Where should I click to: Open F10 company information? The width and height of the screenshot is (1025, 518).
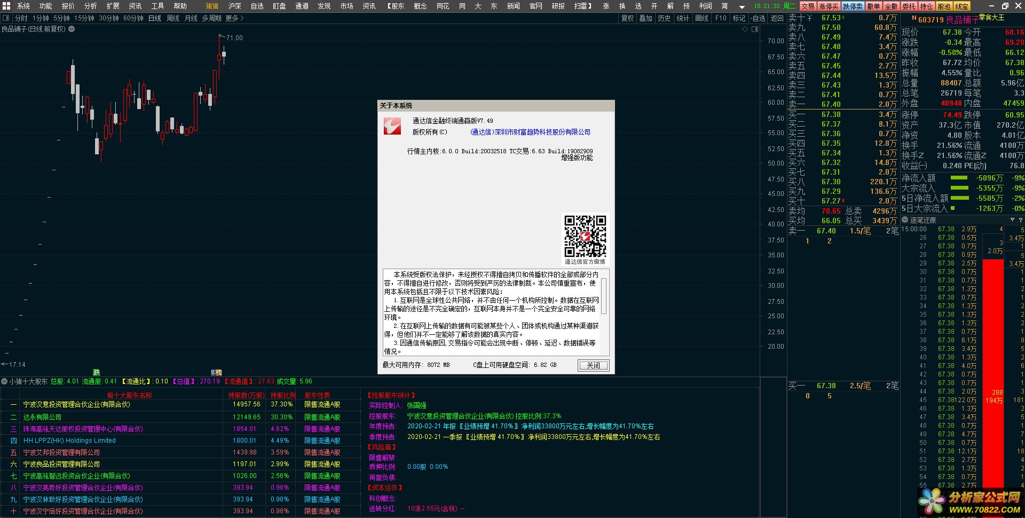(x=721, y=18)
